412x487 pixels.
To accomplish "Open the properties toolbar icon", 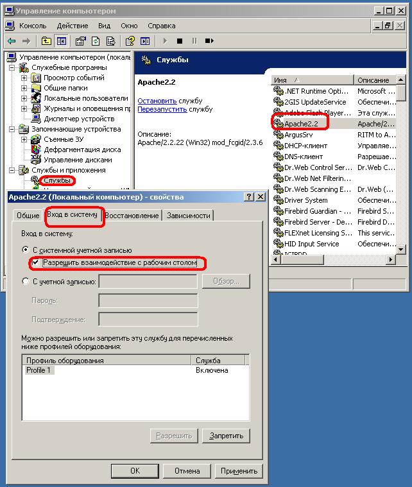I will tap(80, 40).
